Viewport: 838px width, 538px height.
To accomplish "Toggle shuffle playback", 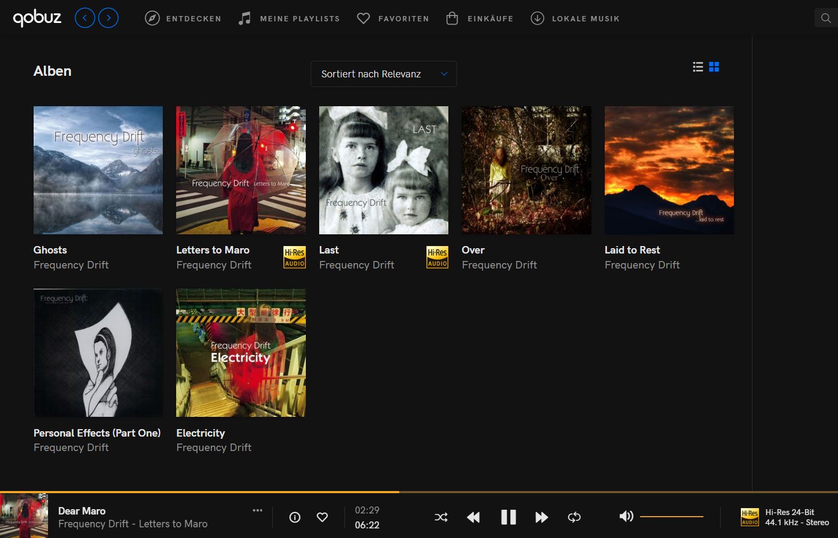I will [x=441, y=517].
